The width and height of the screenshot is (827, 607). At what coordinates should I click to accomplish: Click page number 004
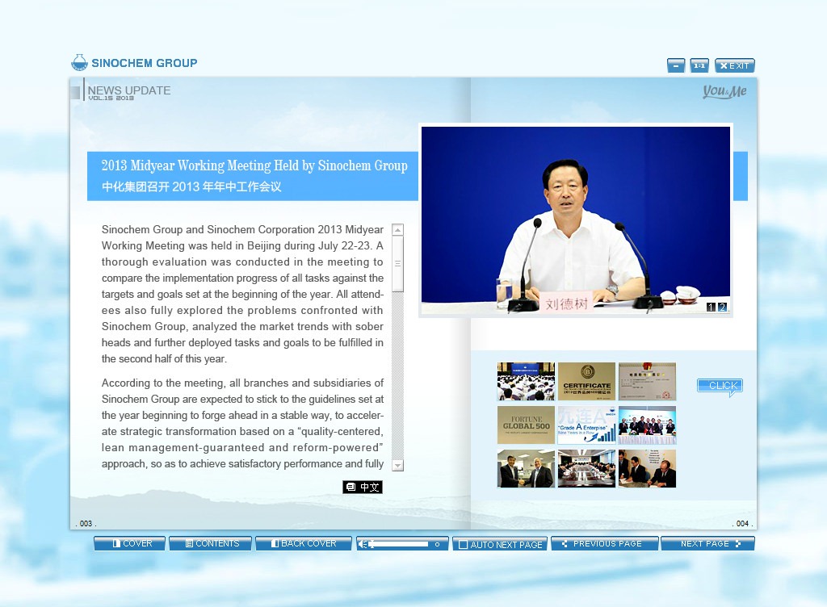[x=742, y=523]
